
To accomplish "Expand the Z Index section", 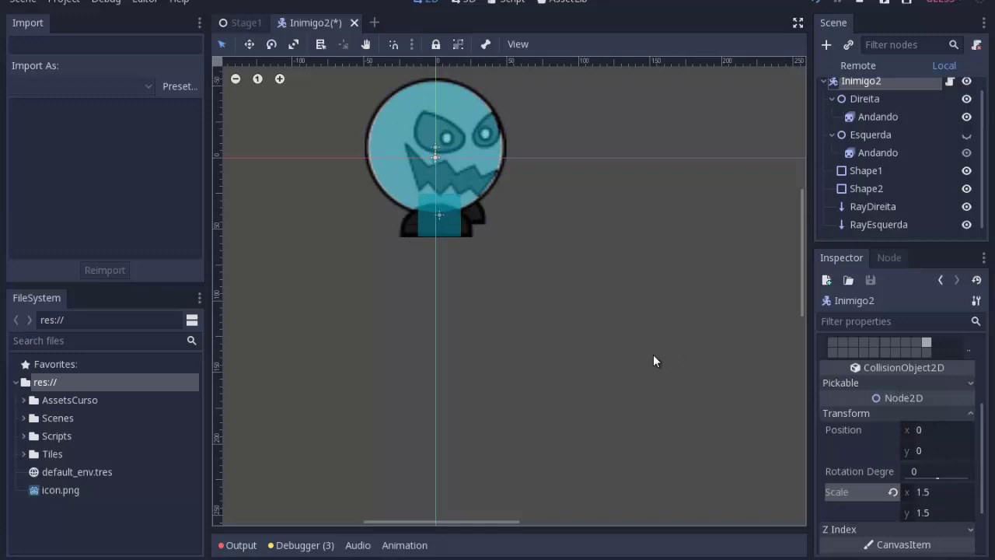I will (898, 530).
